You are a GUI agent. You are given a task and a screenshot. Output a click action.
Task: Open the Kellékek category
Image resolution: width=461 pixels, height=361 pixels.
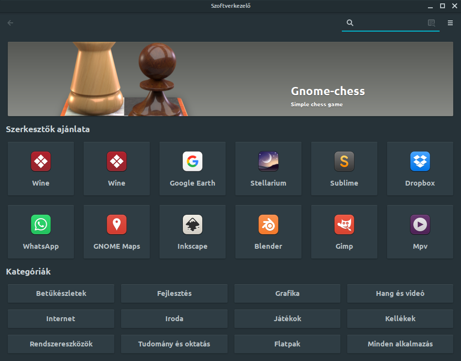[x=400, y=319]
